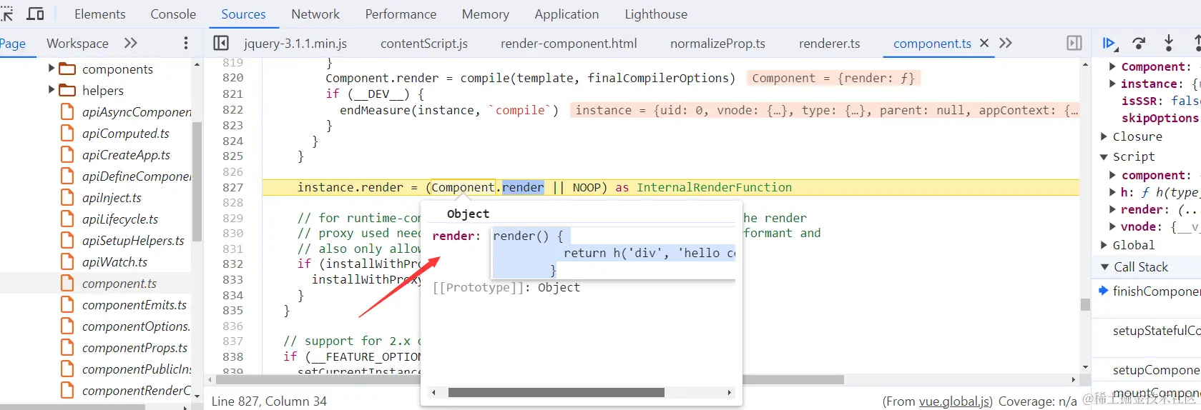
Task: Open render-component.html file tab
Action: point(569,44)
